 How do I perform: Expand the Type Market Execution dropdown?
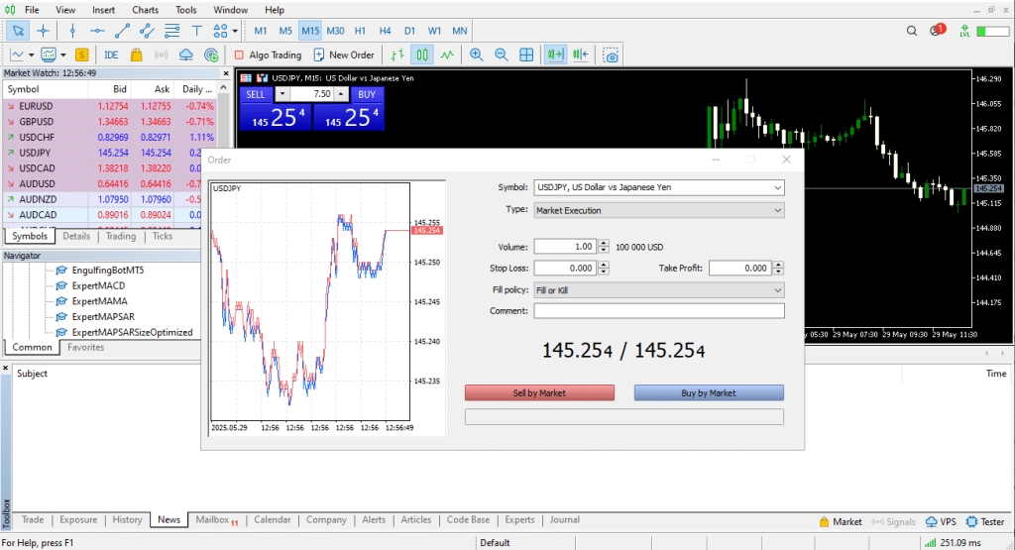658,210
